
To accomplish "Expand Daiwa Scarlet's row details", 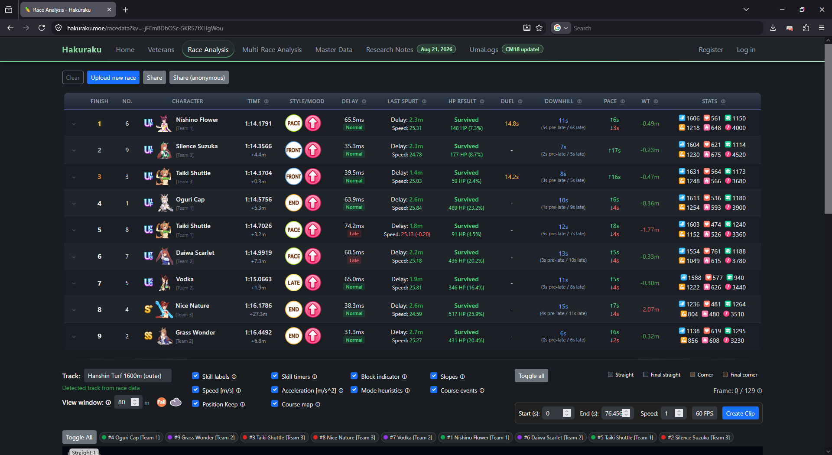I will (74, 257).
